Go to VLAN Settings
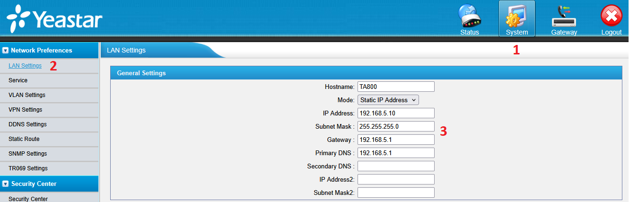The image size is (629, 202). click(x=27, y=95)
